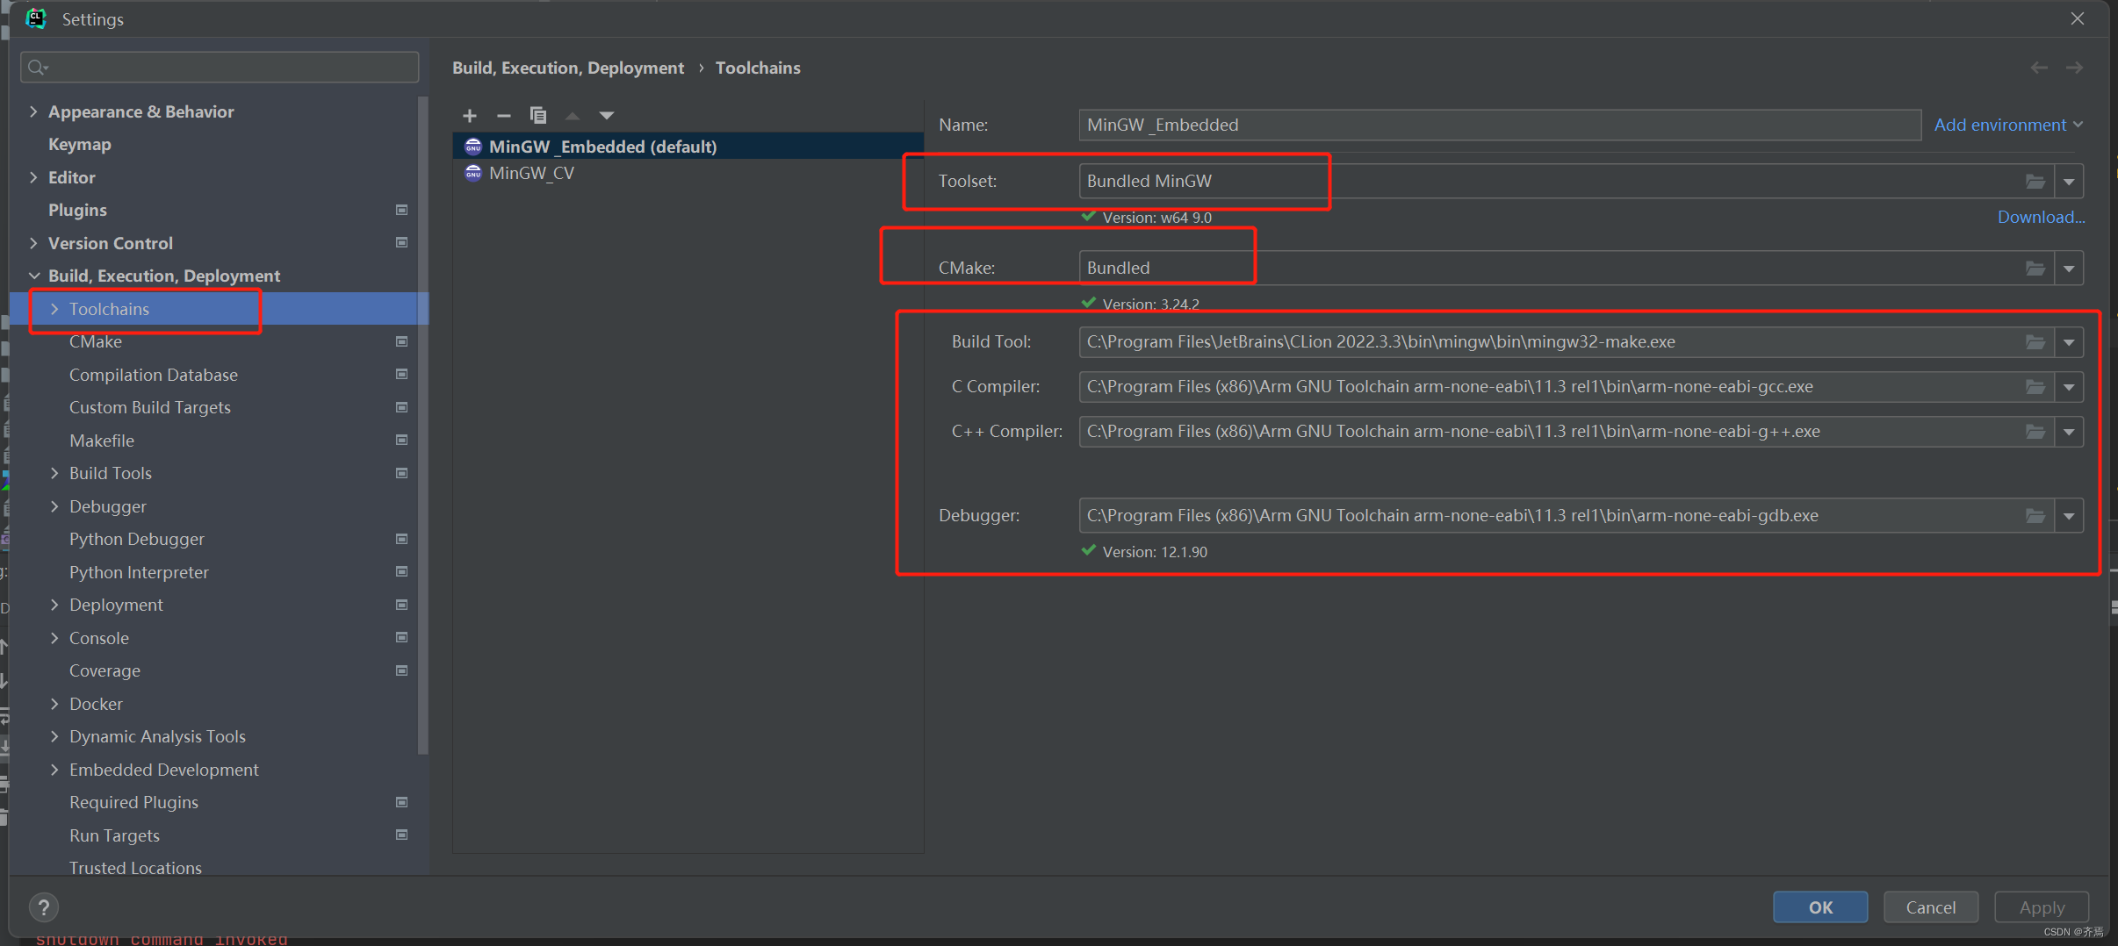Open help with question mark icon

click(44, 907)
